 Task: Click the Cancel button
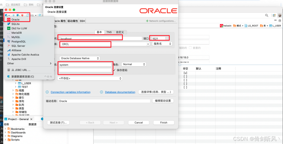click(x=139, y=122)
